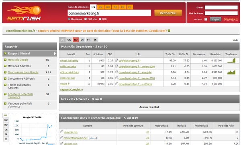This screenshot has height=145, width=241.
Task: Switch database to DE in search header
Action: coord(115,7)
